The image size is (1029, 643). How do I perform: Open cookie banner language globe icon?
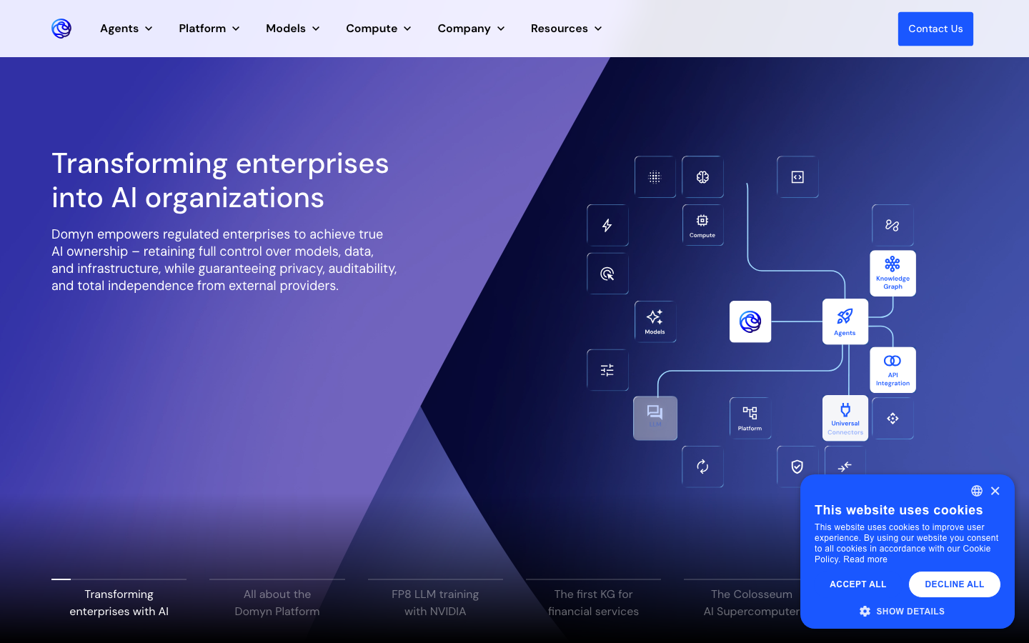coord(976,491)
